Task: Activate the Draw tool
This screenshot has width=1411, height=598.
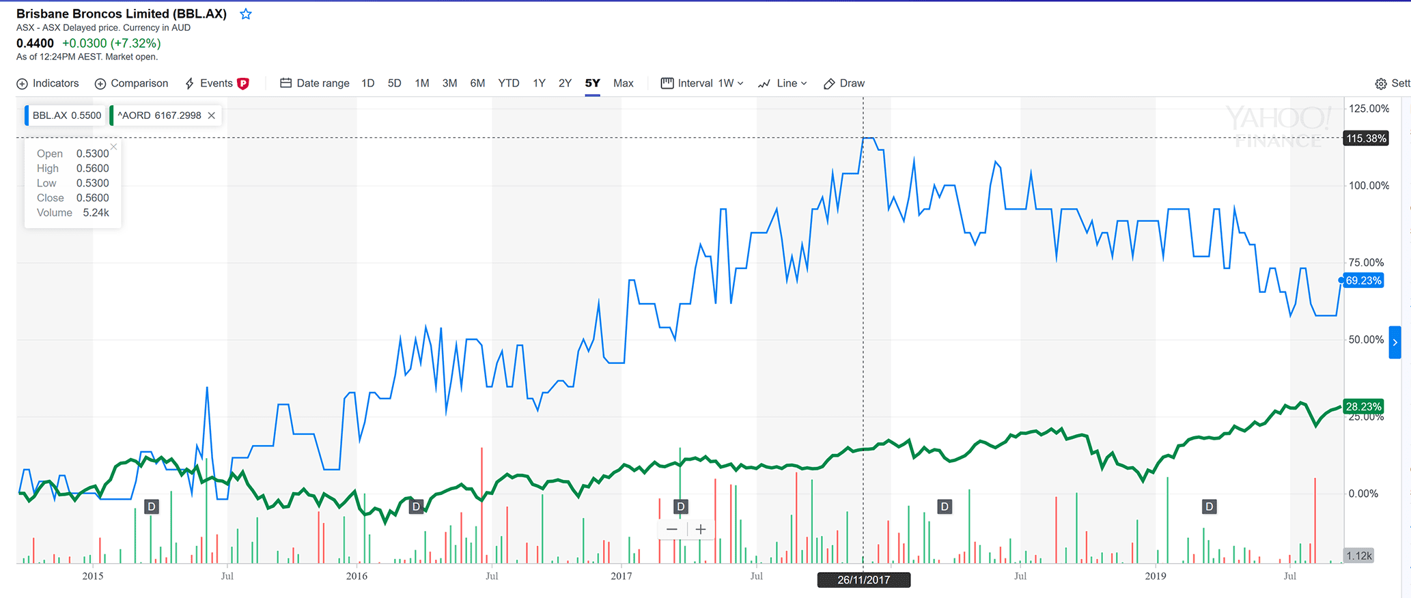Action: [844, 83]
